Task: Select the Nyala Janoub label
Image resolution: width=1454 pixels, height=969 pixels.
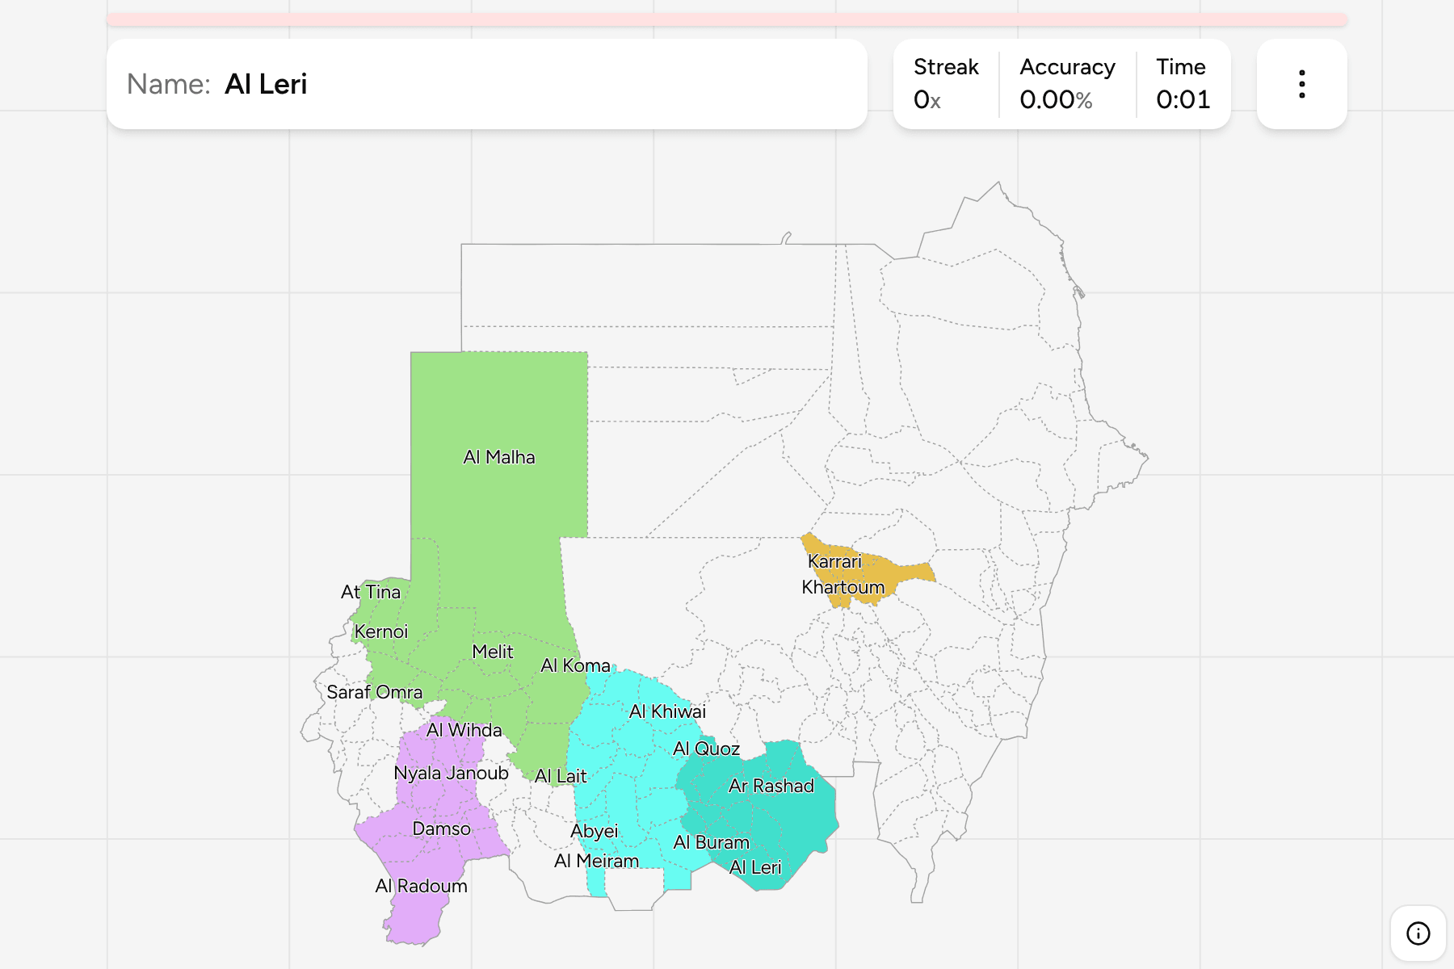Action: click(x=451, y=773)
